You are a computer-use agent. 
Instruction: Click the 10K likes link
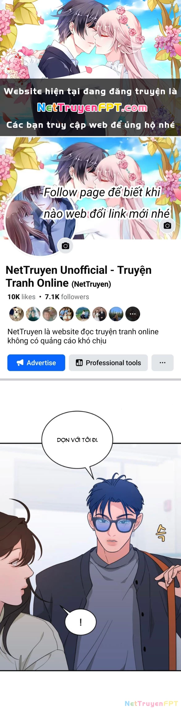coord(21,297)
